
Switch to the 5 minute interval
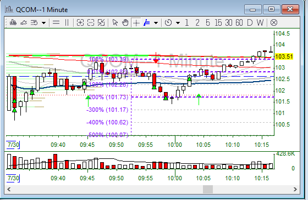[208, 22]
